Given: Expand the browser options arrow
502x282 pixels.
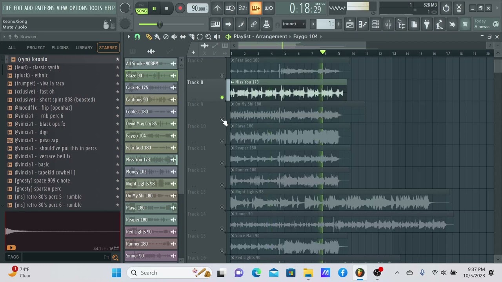Looking at the screenshot, I should click(x=4, y=36).
